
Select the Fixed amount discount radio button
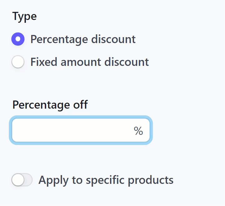click(x=18, y=62)
